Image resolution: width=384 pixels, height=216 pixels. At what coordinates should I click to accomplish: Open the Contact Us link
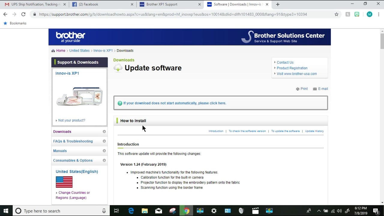[x=285, y=62]
